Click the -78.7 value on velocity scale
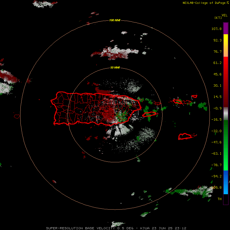 (216, 165)
